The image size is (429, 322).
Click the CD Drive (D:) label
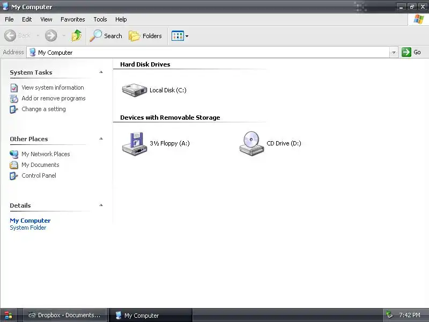point(284,143)
